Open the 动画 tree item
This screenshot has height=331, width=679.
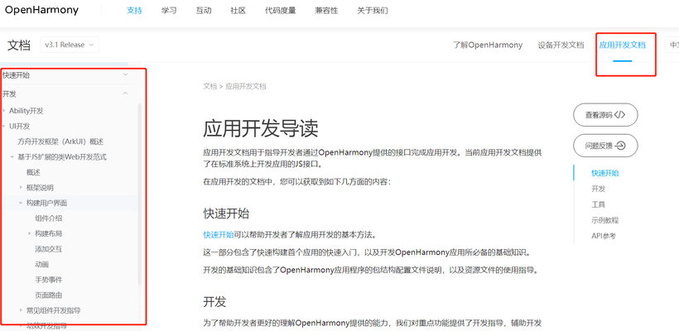[42, 264]
